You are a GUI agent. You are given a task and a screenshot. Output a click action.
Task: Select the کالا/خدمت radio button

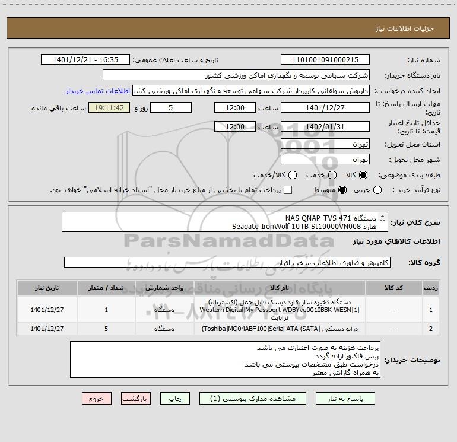click(x=293, y=175)
